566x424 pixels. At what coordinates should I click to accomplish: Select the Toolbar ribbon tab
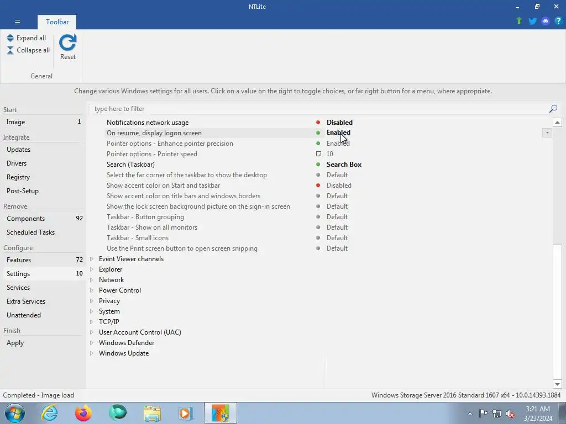coord(57,22)
